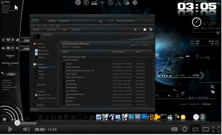Expand the Share with dropdown
Image resolution: width=222 pixels, height=135 pixels.
pos(53,30)
